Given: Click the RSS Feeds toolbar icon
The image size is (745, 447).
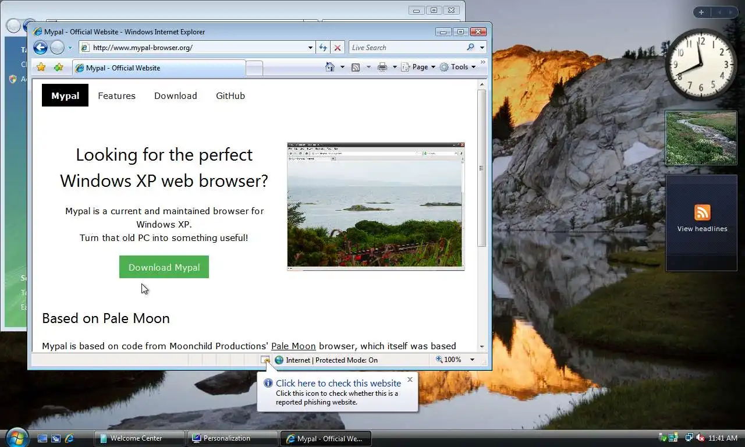Looking at the screenshot, I should pyautogui.click(x=356, y=67).
